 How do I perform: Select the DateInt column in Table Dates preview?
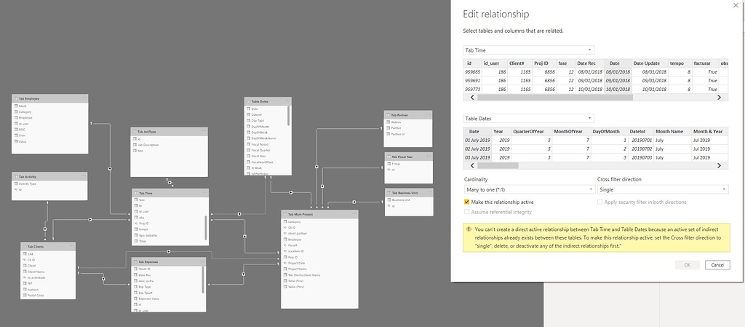638,131
